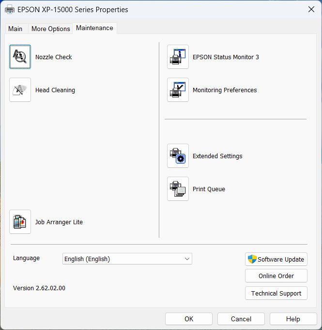Switch to the More Options tab
Screen dimensions: 322x330
tap(51, 29)
